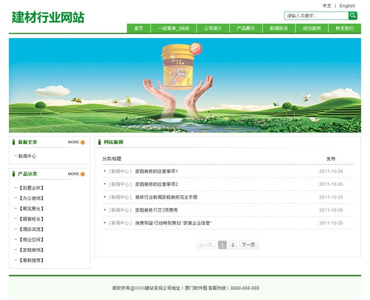
Task: Select 产品展示 in the navigation bar
Action: [x=246, y=29]
